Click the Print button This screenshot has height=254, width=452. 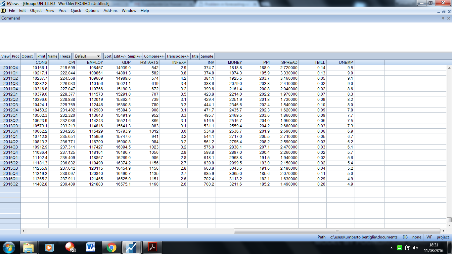point(41,56)
